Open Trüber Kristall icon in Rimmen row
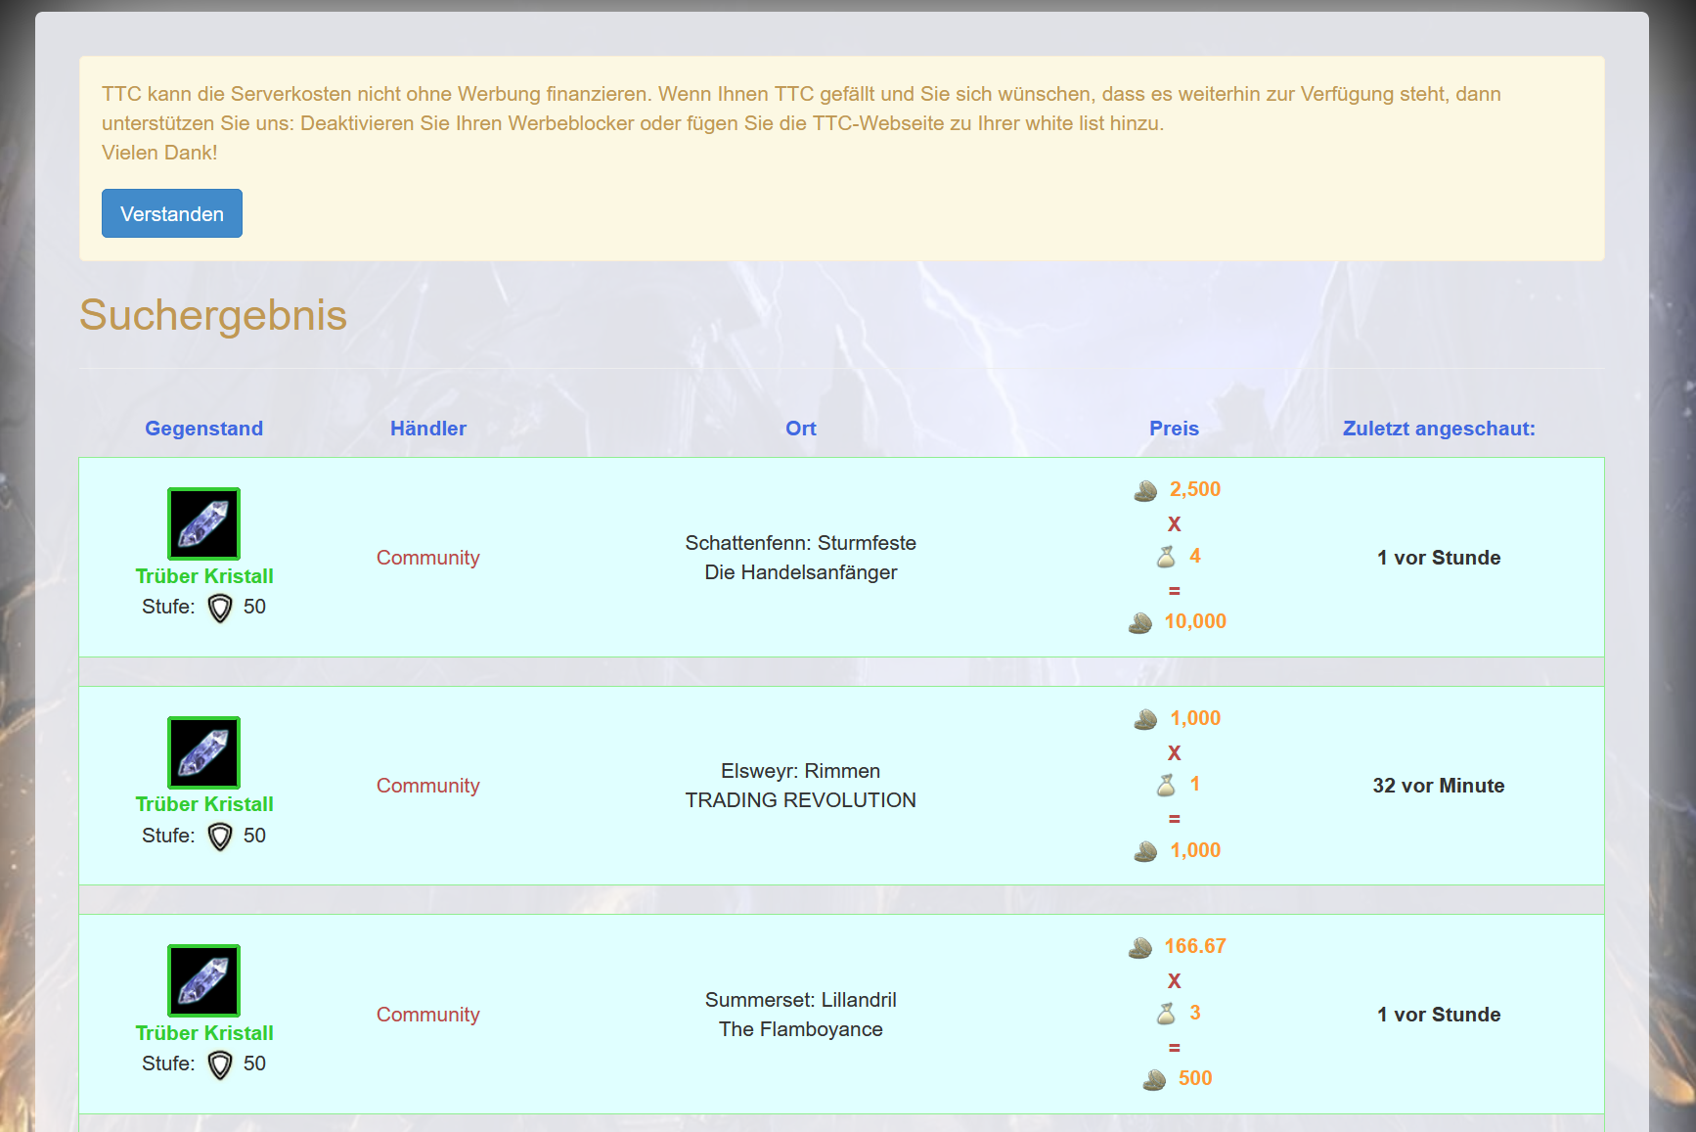 203,752
